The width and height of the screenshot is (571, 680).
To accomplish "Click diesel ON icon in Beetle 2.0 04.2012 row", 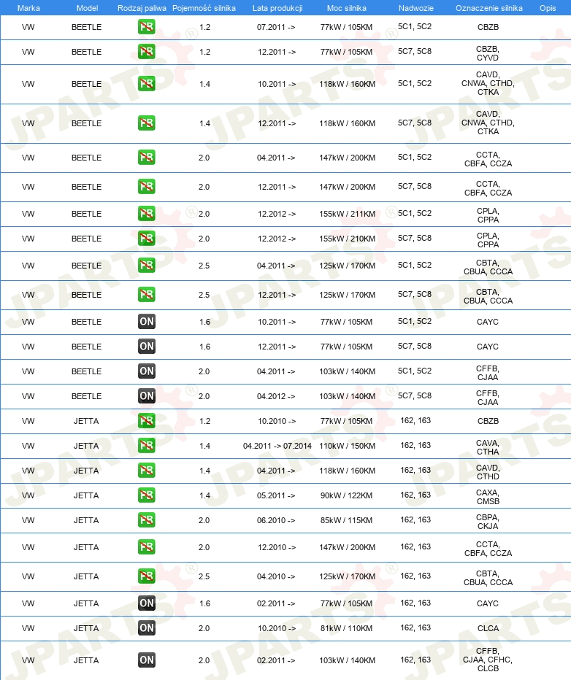I will pyautogui.click(x=147, y=395).
